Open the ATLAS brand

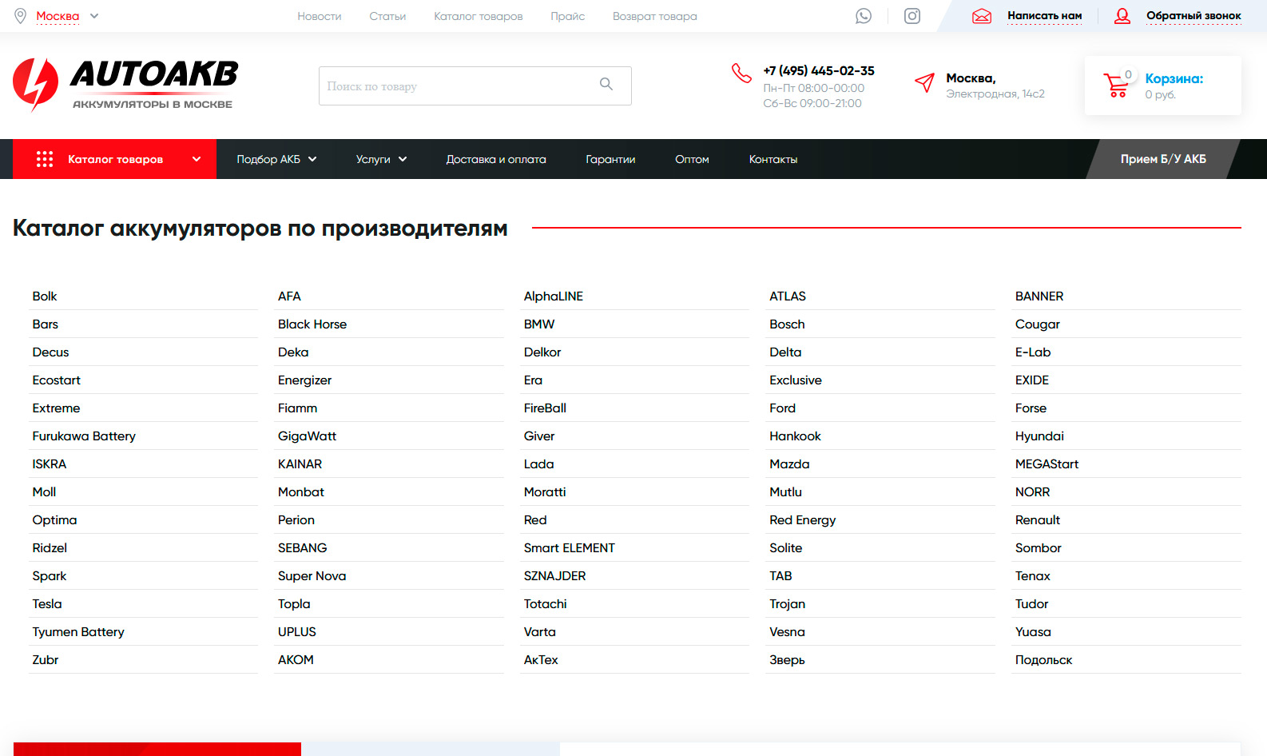(x=788, y=296)
